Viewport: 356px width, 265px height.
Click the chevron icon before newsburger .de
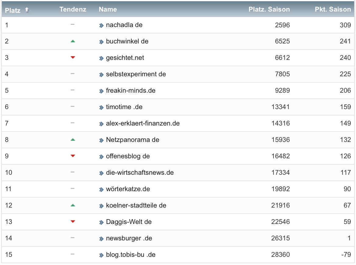(101, 239)
